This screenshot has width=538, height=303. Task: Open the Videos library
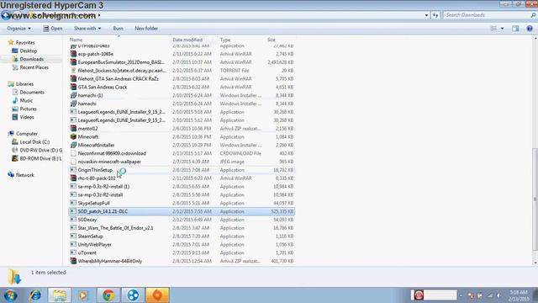(x=27, y=117)
